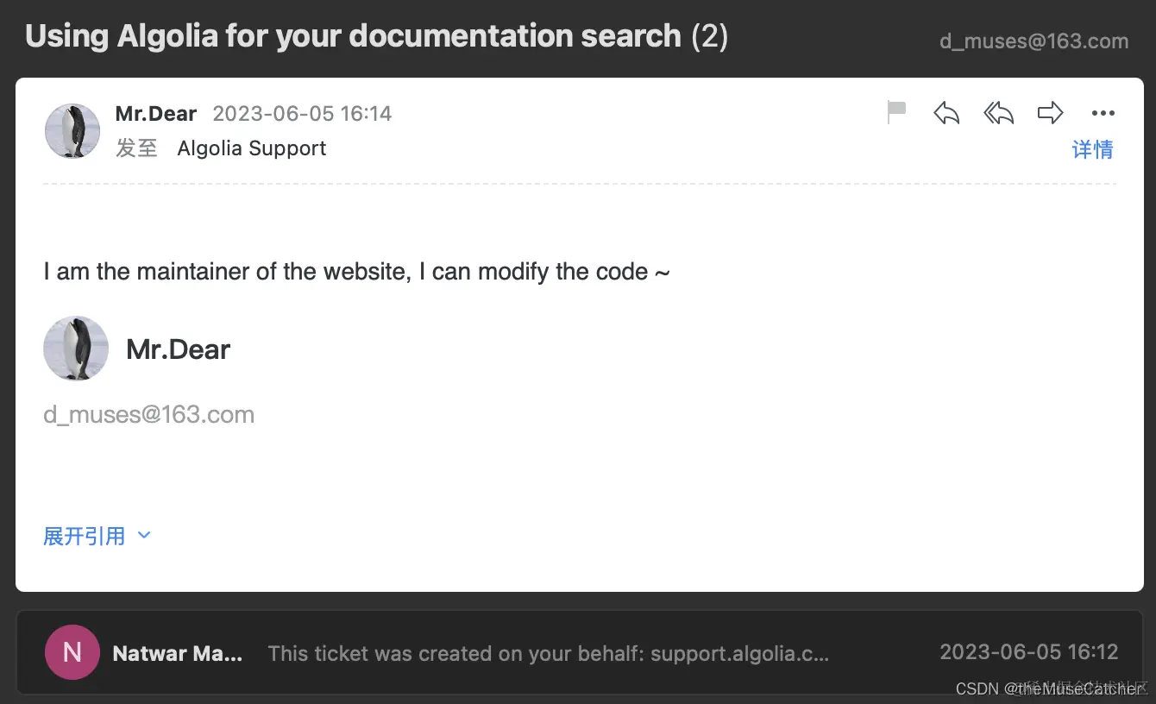Screen dimensions: 1156x704
Task: Click the timestamp 2023-06-05 16:12
Action: (1028, 652)
